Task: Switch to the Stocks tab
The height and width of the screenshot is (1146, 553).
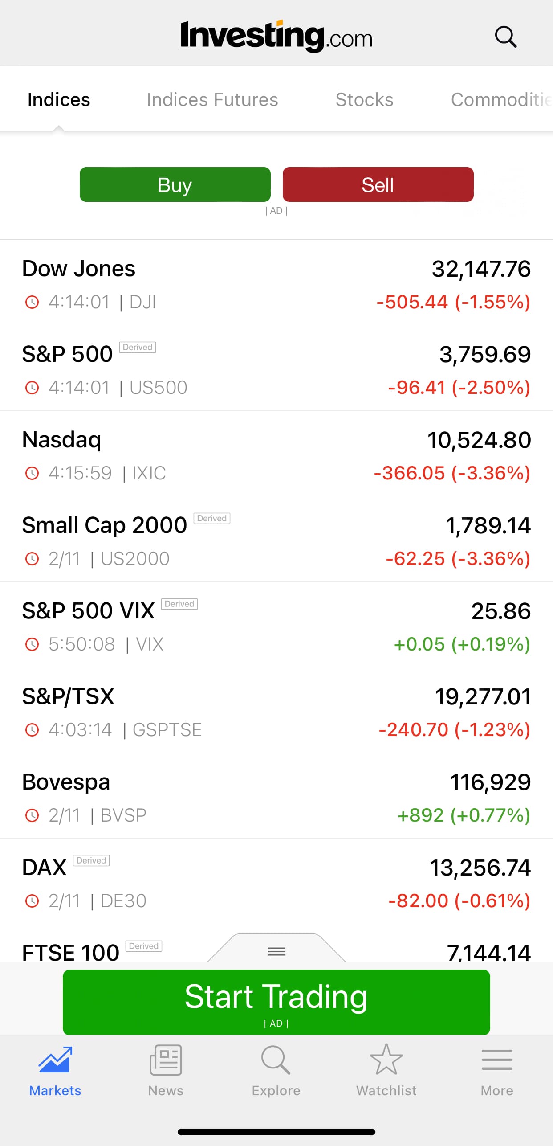Action: click(x=364, y=100)
